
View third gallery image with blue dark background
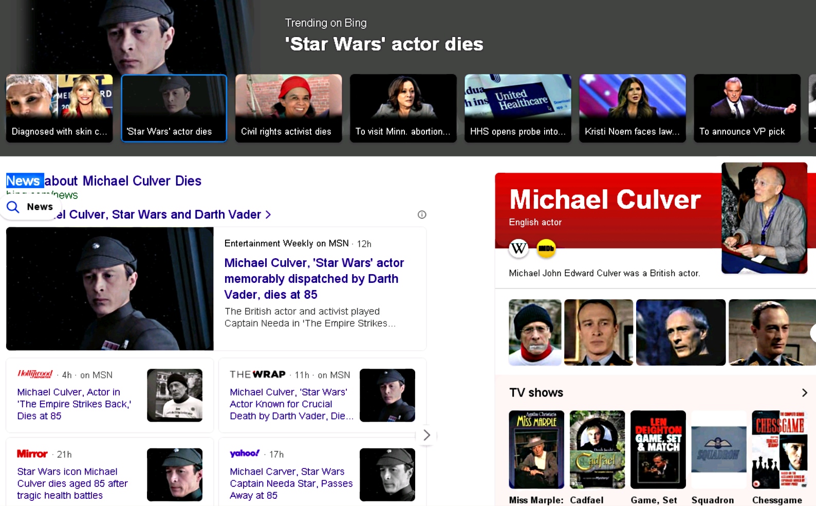point(681,332)
